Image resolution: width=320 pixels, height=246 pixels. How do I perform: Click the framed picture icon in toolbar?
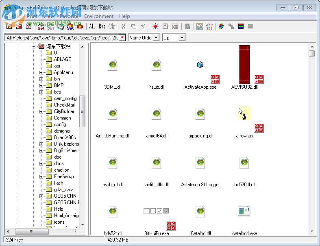coord(165,26)
